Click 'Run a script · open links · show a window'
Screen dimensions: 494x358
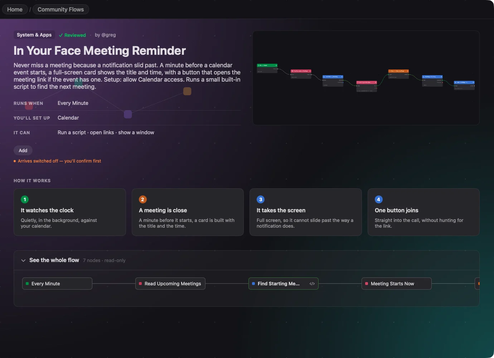pyautogui.click(x=106, y=132)
